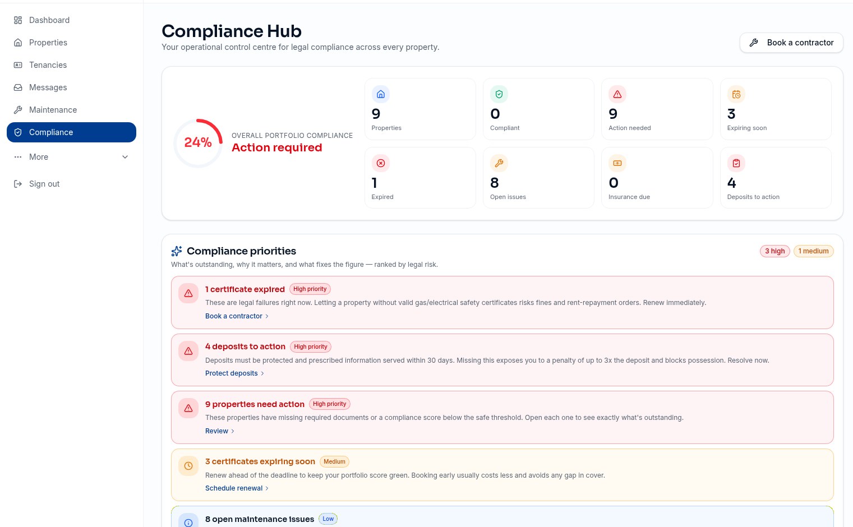Click the green shield icon on Compliant card
This screenshot has width=853, height=527.
(x=499, y=94)
